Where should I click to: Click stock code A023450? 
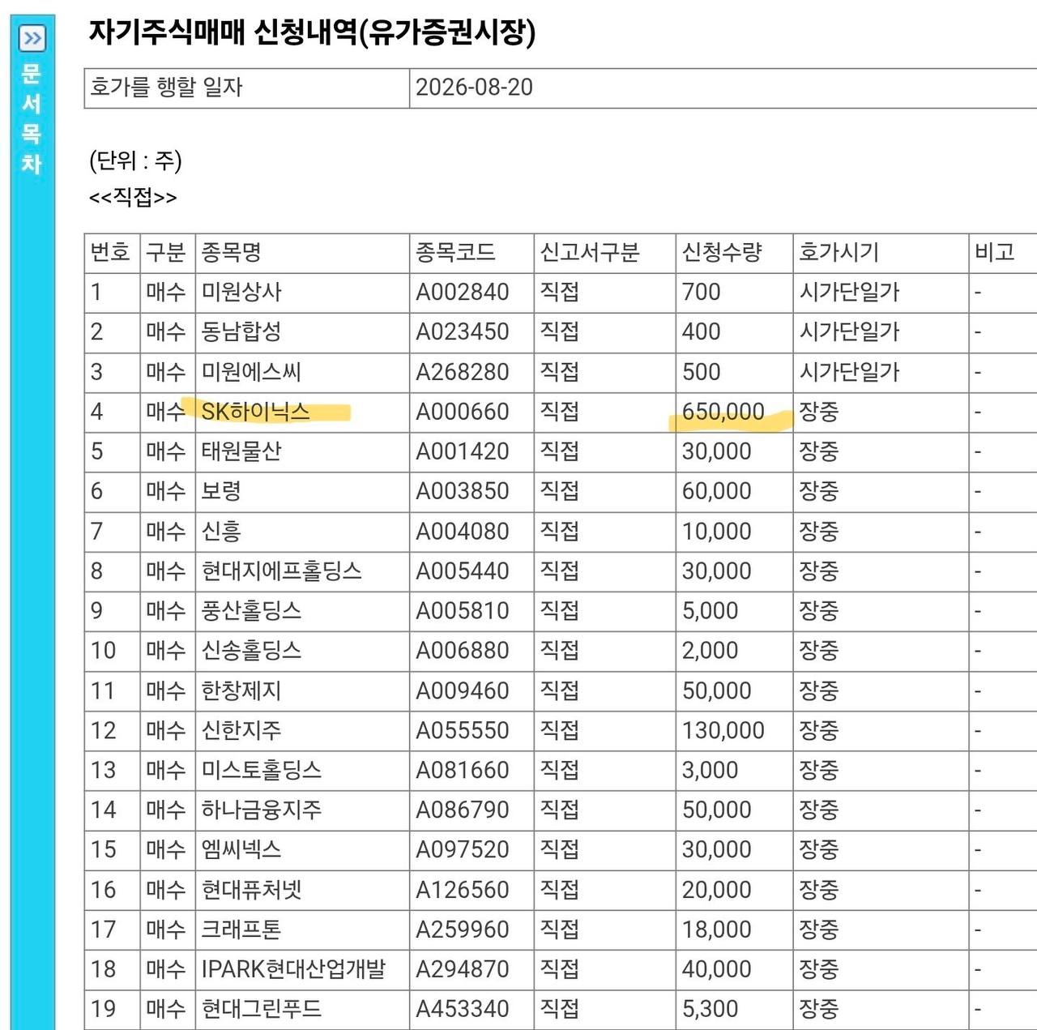click(x=463, y=331)
